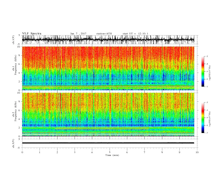222x171 pixels.
Task: Click the "8" kHz tick of ch.1 spectrogram
Action: [x=19, y=55]
